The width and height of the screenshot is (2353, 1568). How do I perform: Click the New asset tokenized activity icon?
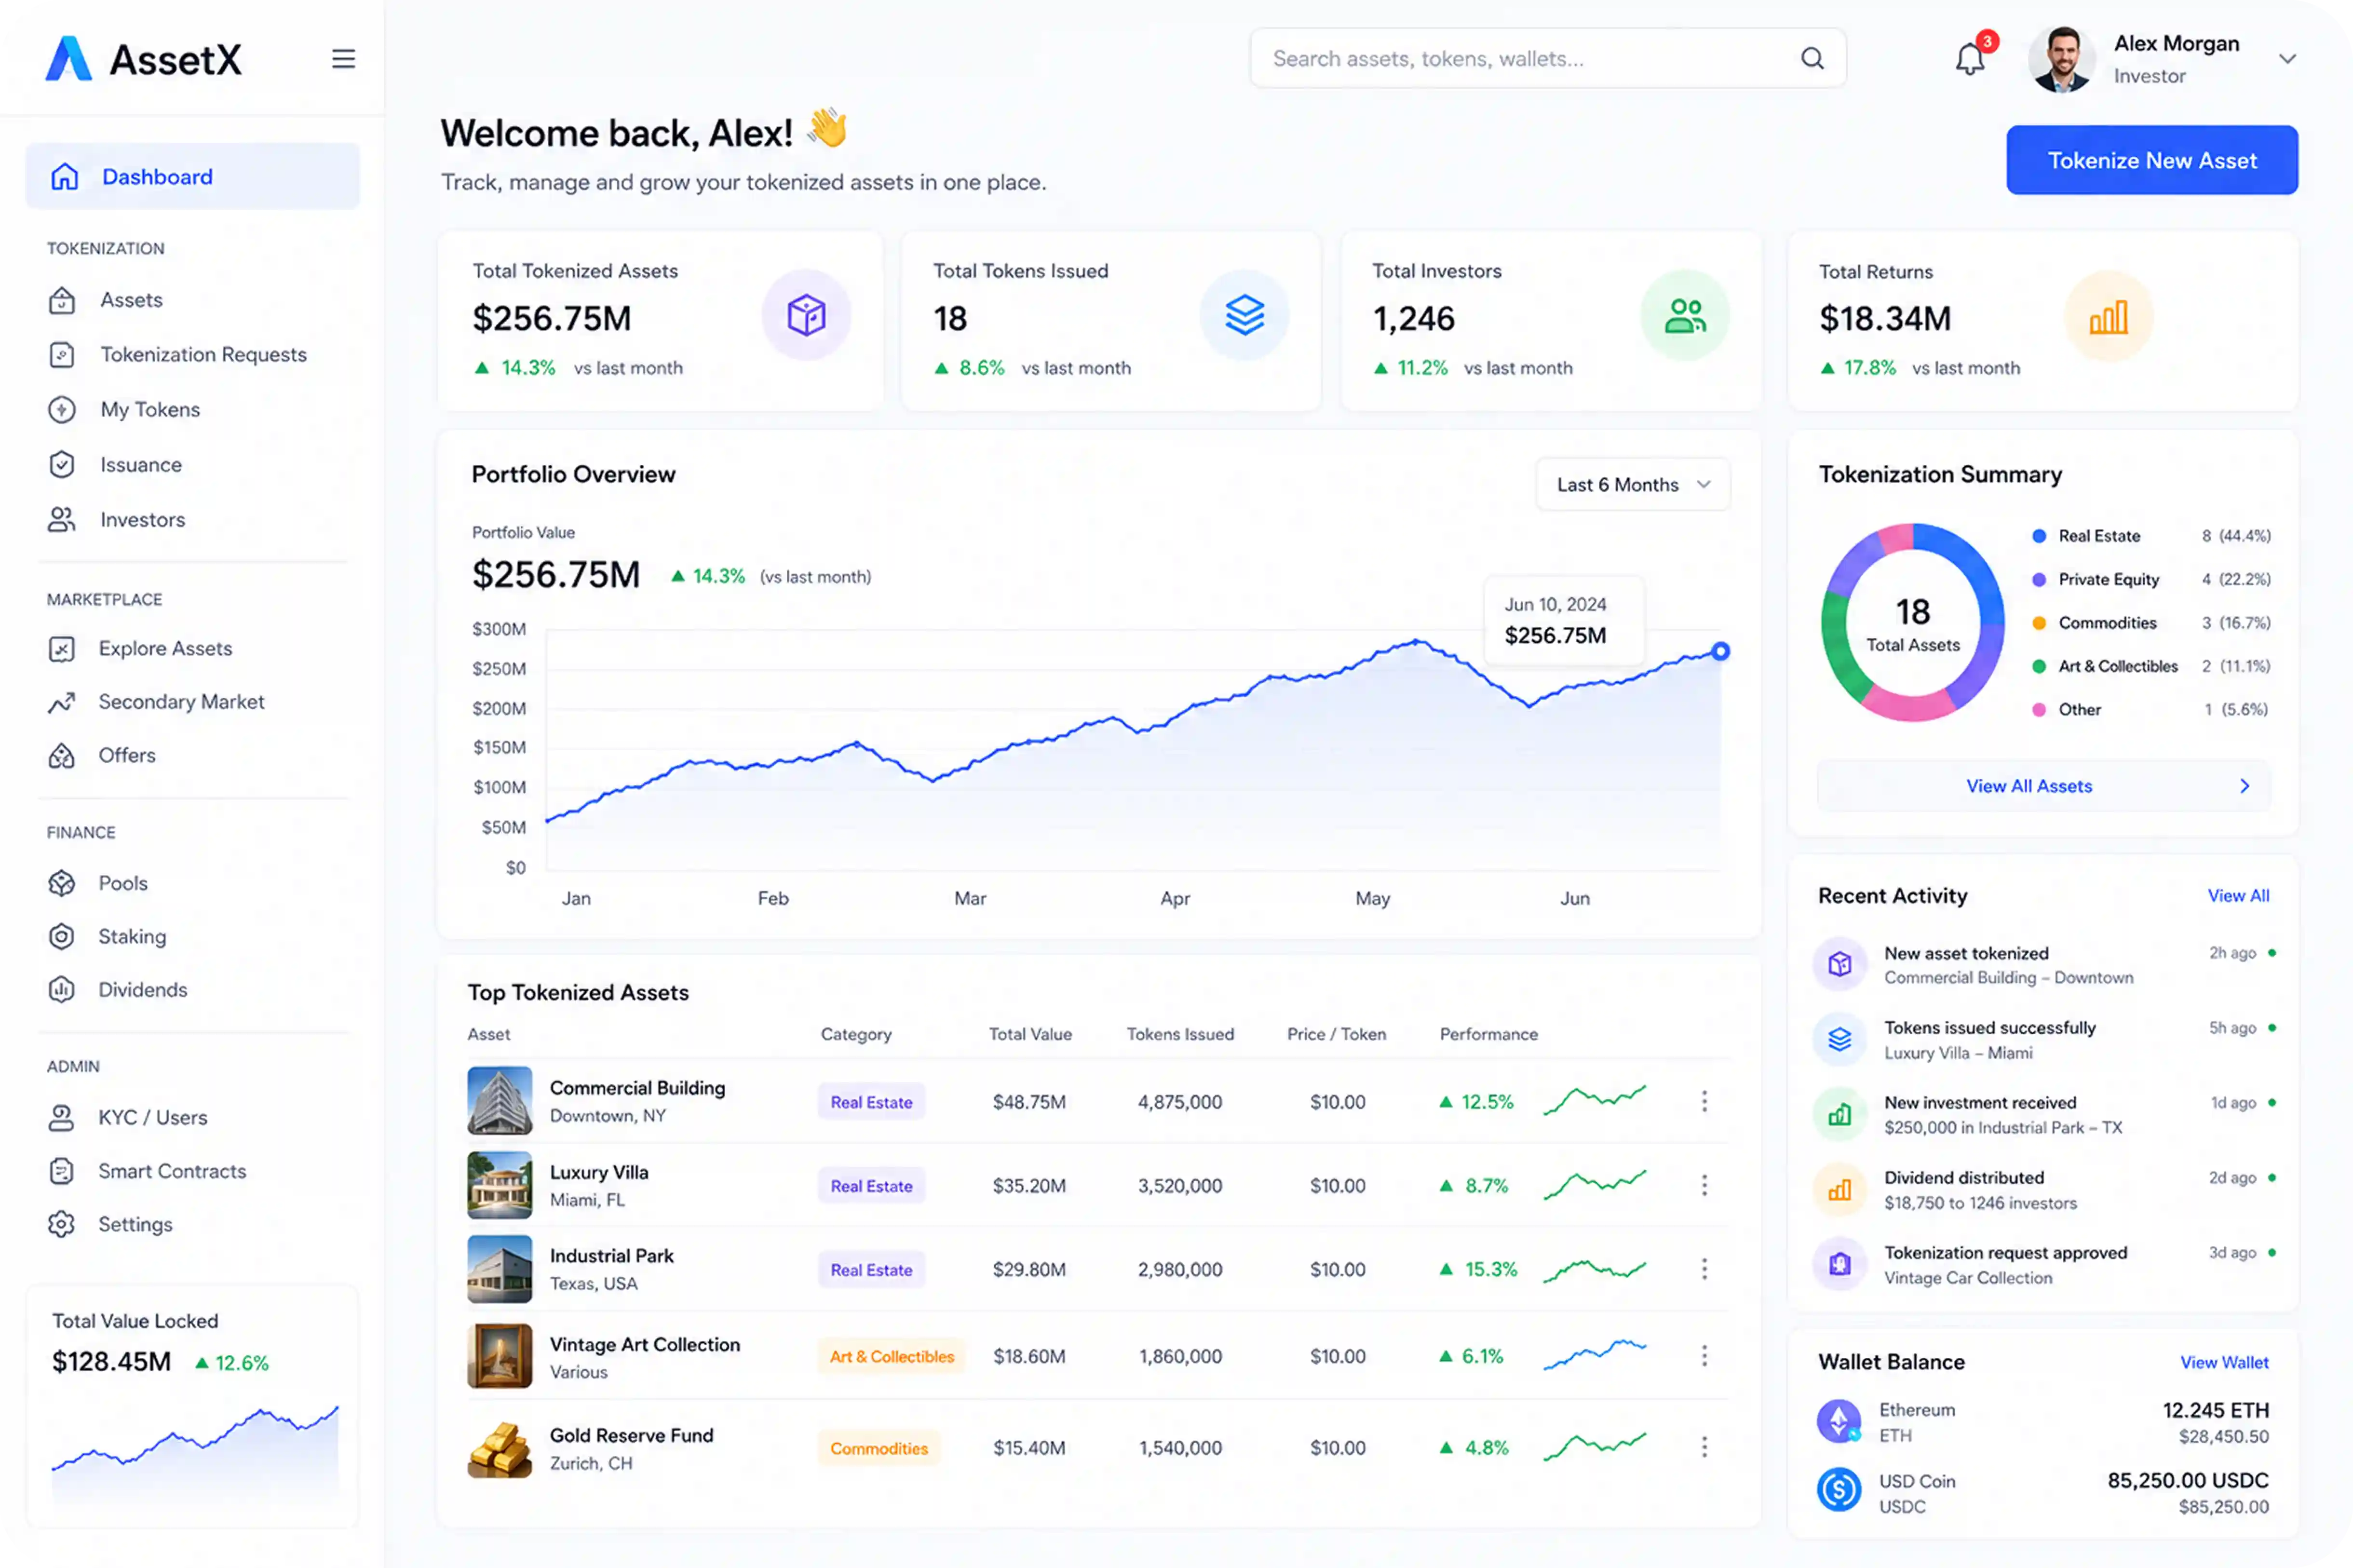click(x=1839, y=964)
